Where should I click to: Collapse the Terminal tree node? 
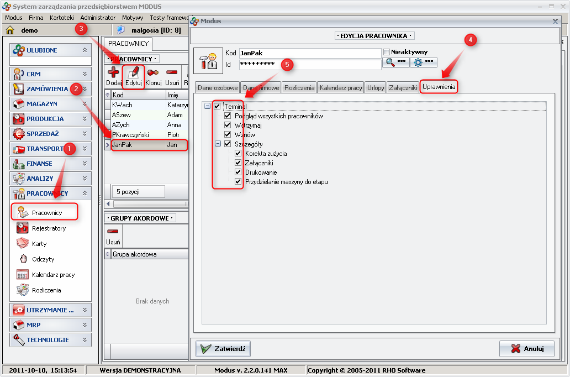208,106
